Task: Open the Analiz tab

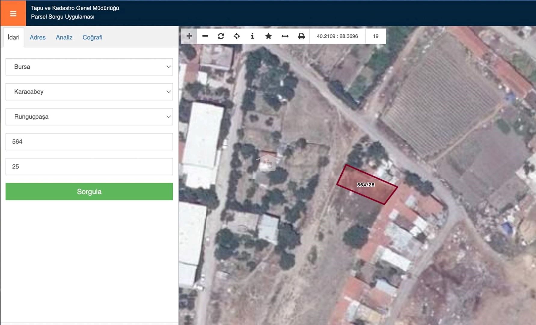Action: [x=64, y=37]
